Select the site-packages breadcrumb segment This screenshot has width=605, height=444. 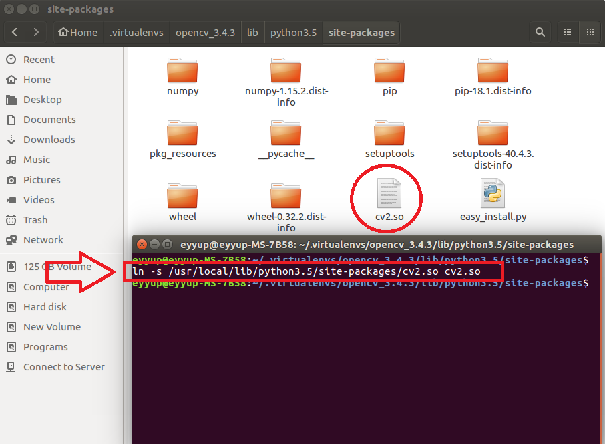(361, 31)
